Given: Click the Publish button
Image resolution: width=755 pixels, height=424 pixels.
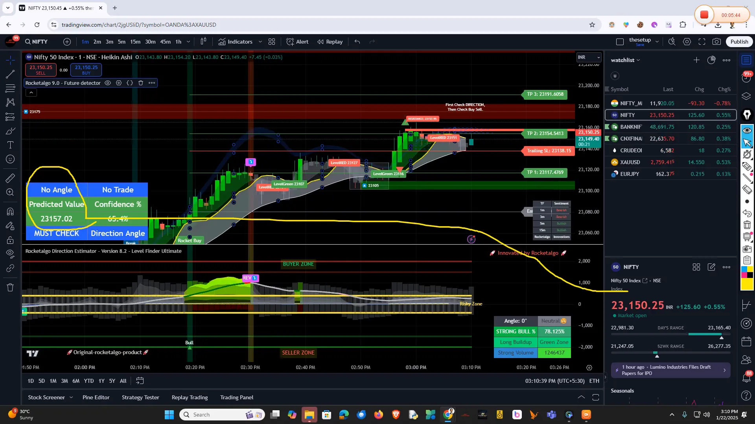Looking at the screenshot, I should [739, 42].
